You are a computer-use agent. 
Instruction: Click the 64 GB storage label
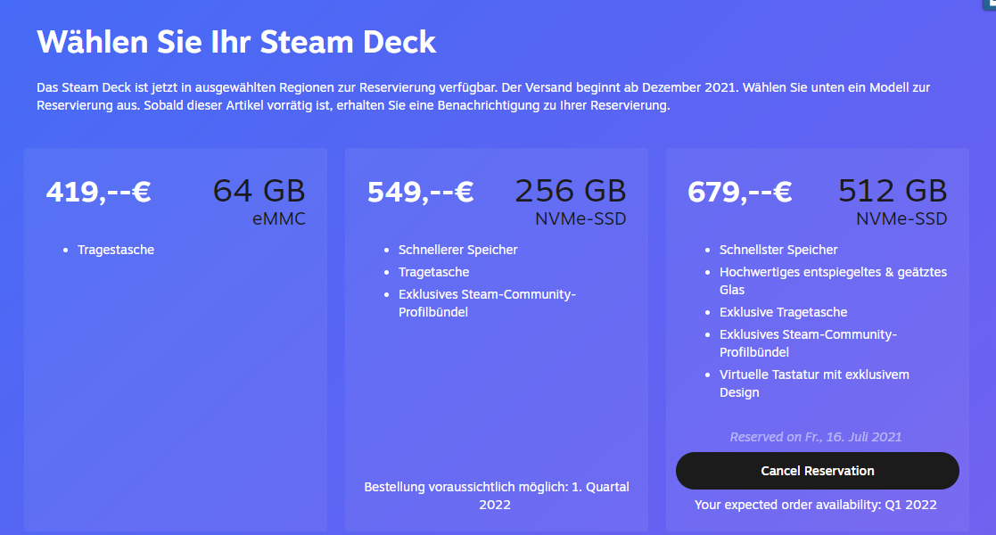(x=259, y=191)
